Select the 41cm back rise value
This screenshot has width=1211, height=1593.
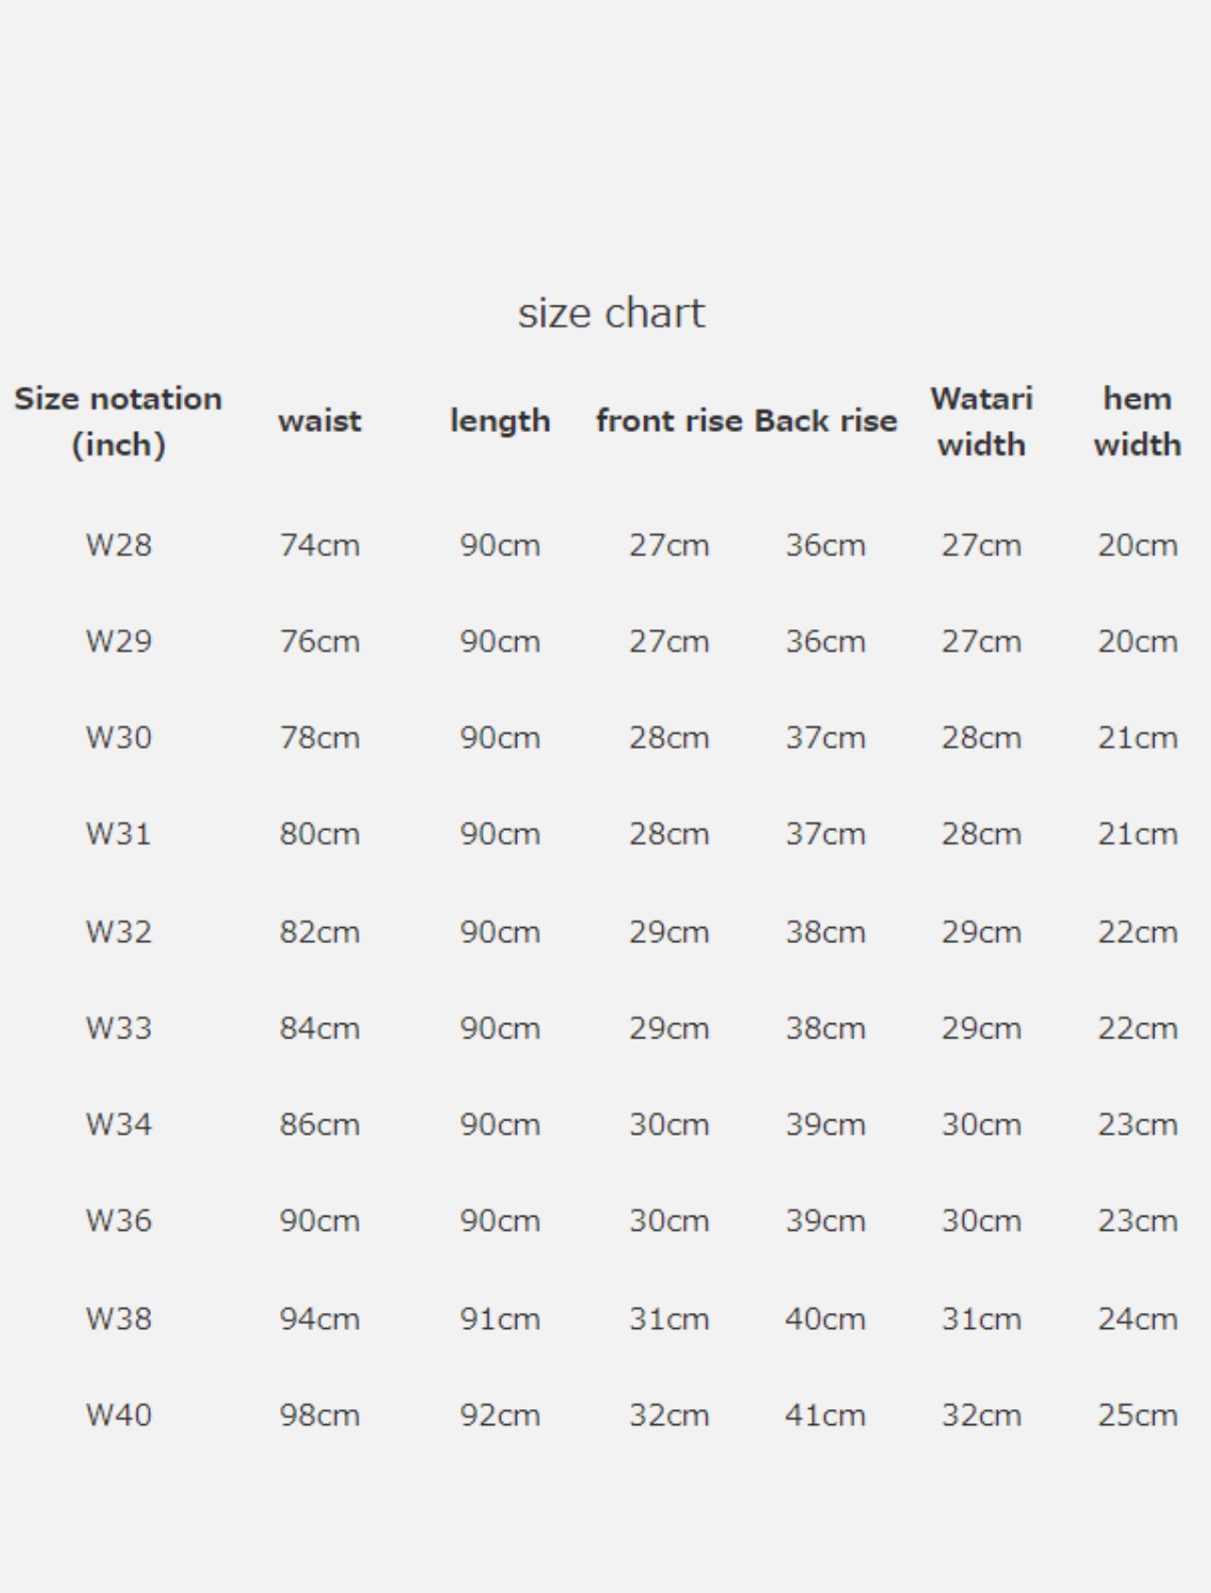click(x=825, y=1415)
